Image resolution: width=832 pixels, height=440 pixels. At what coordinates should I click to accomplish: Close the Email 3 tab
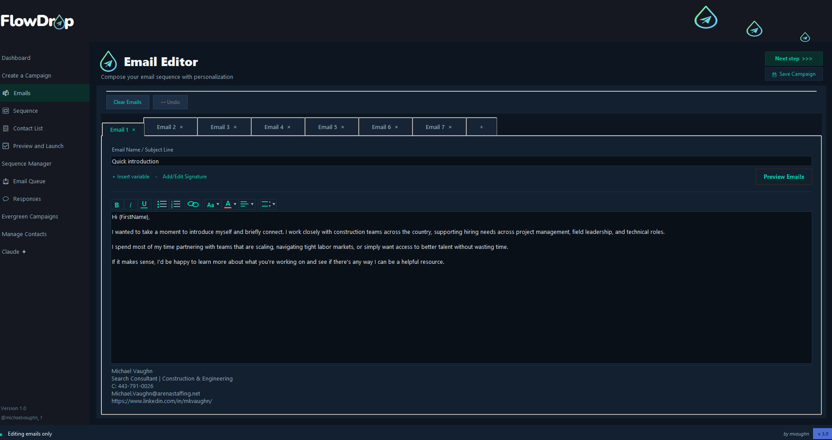coord(235,127)
